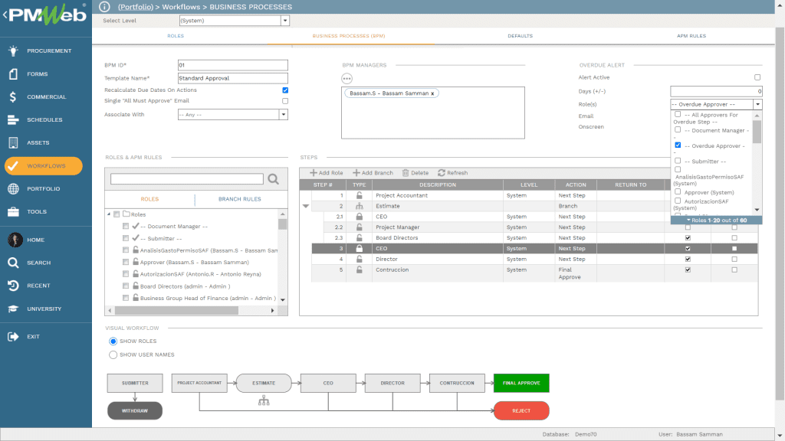
Task: Switch to the Business Processes (BPM) tab
Action: click(349, 36)
